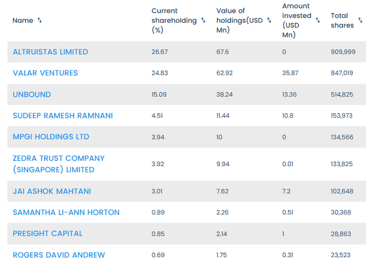366x265 pixels.
Task: Sort by Current shareholding arrows icon
Action: [x=202, y=21]
